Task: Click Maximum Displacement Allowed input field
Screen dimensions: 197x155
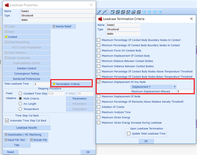Action: click(x=185, y=91)
